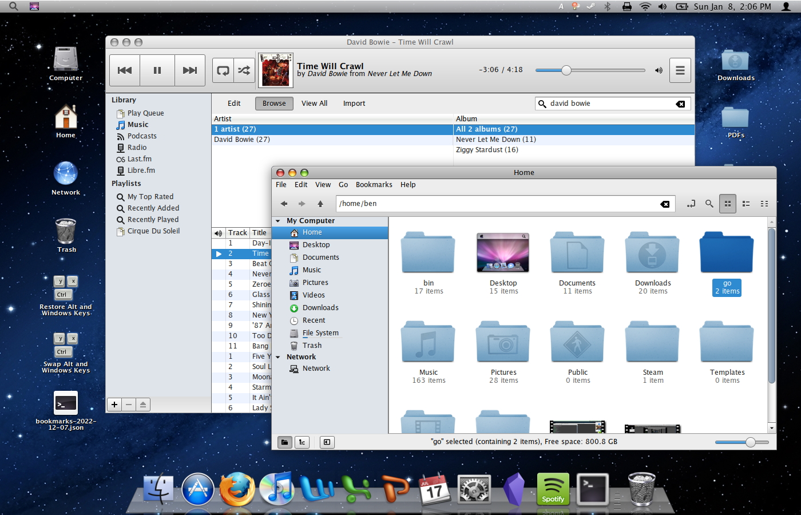Skip to the next track
This screenshot has height=515, width=801.
click(x=190, y=70)
